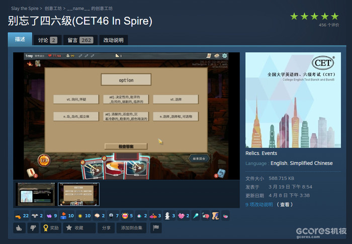Screen dimensions: 352x244
Task: Click the five-star rating display
Action: pyautogui.click(x=314, y=17)
